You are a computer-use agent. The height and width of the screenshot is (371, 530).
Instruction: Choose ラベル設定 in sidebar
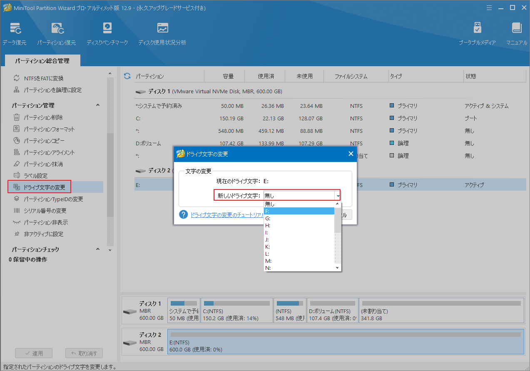[30, 176]
